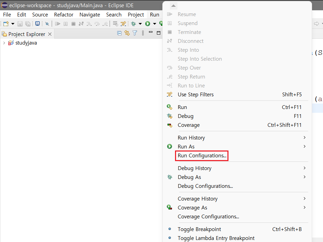The width and height of the screenshot is (323, 242).
Task: Expand the studyjava project node
Action: (x=4, y=43)
